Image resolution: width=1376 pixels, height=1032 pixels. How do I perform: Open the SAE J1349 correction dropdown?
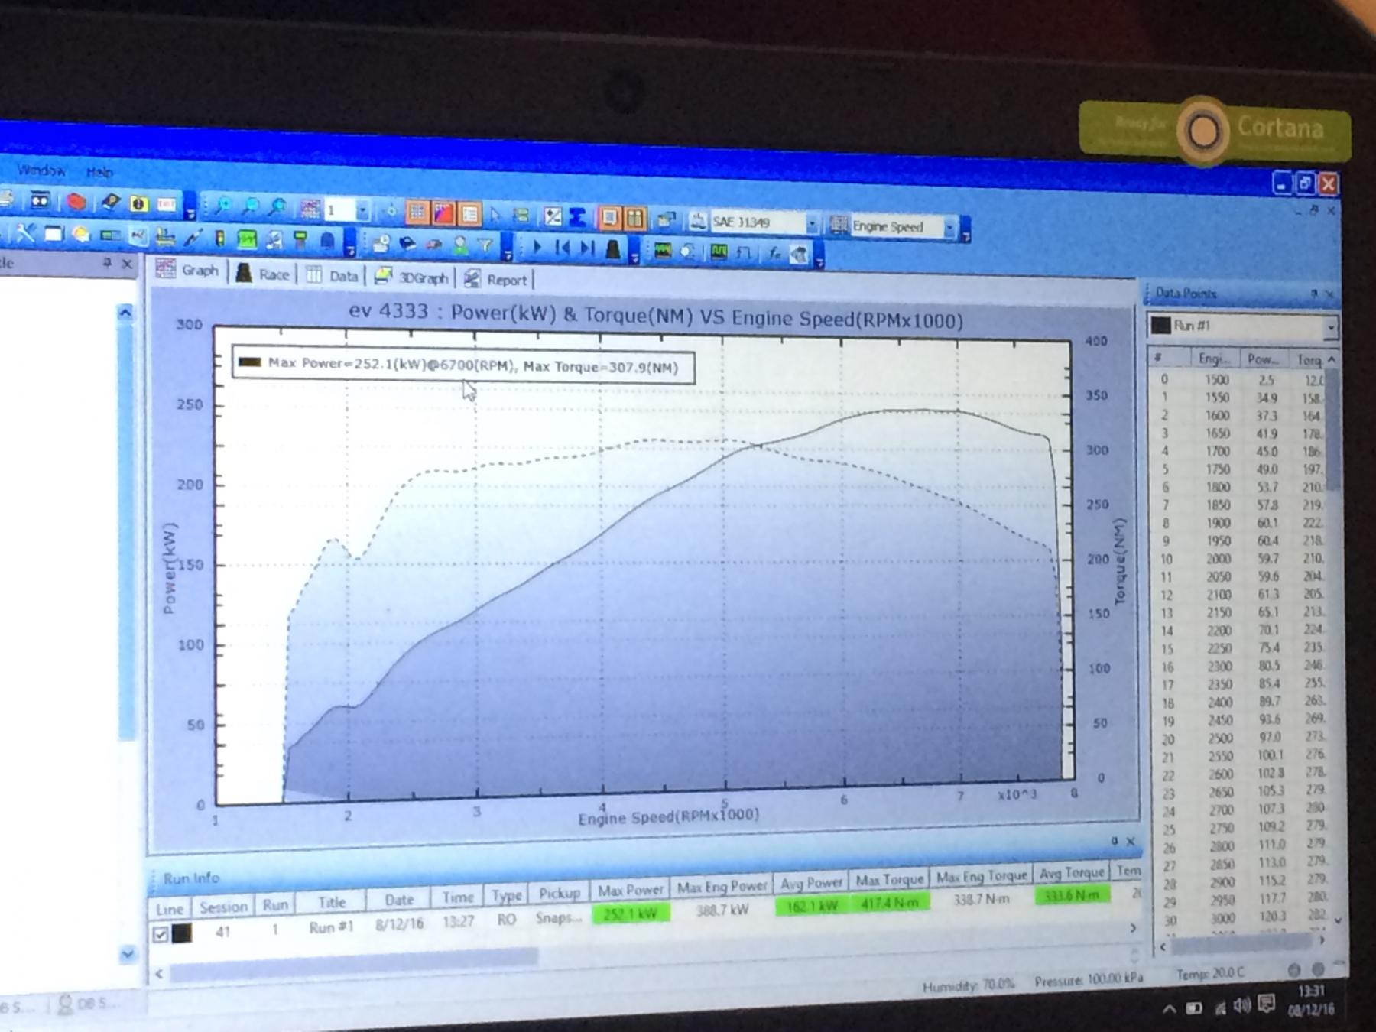[812, 224]
